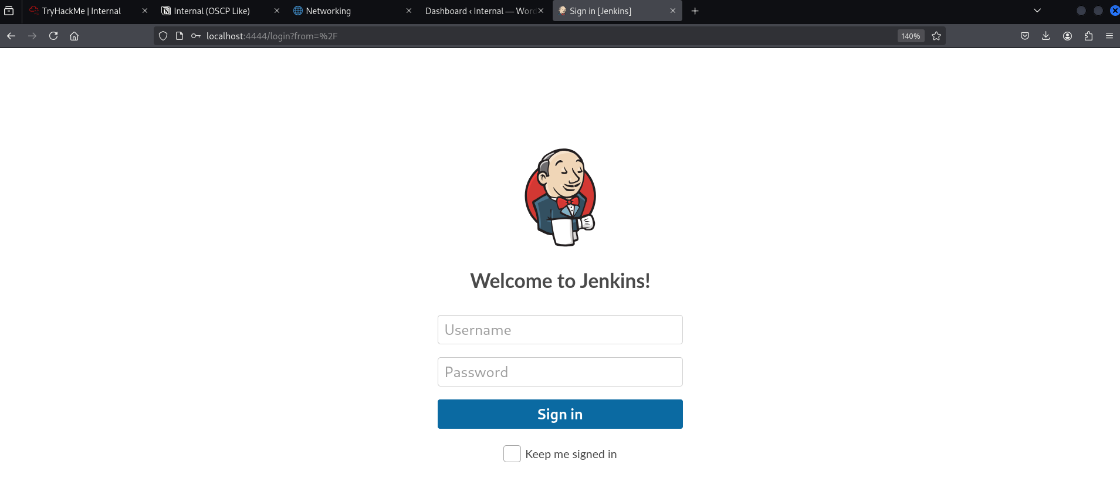Screen dimensions: 1120x488
Task: Reset the 140% zoom level indicator
Action: coord(911,36)
